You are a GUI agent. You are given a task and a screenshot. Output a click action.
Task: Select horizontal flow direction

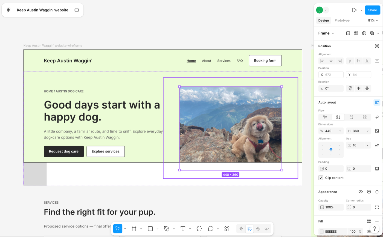(x=351, y=117)
